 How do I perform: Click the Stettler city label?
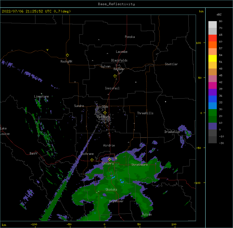171,64
